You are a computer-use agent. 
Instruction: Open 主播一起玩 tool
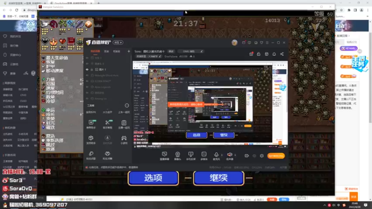(124, 124)
